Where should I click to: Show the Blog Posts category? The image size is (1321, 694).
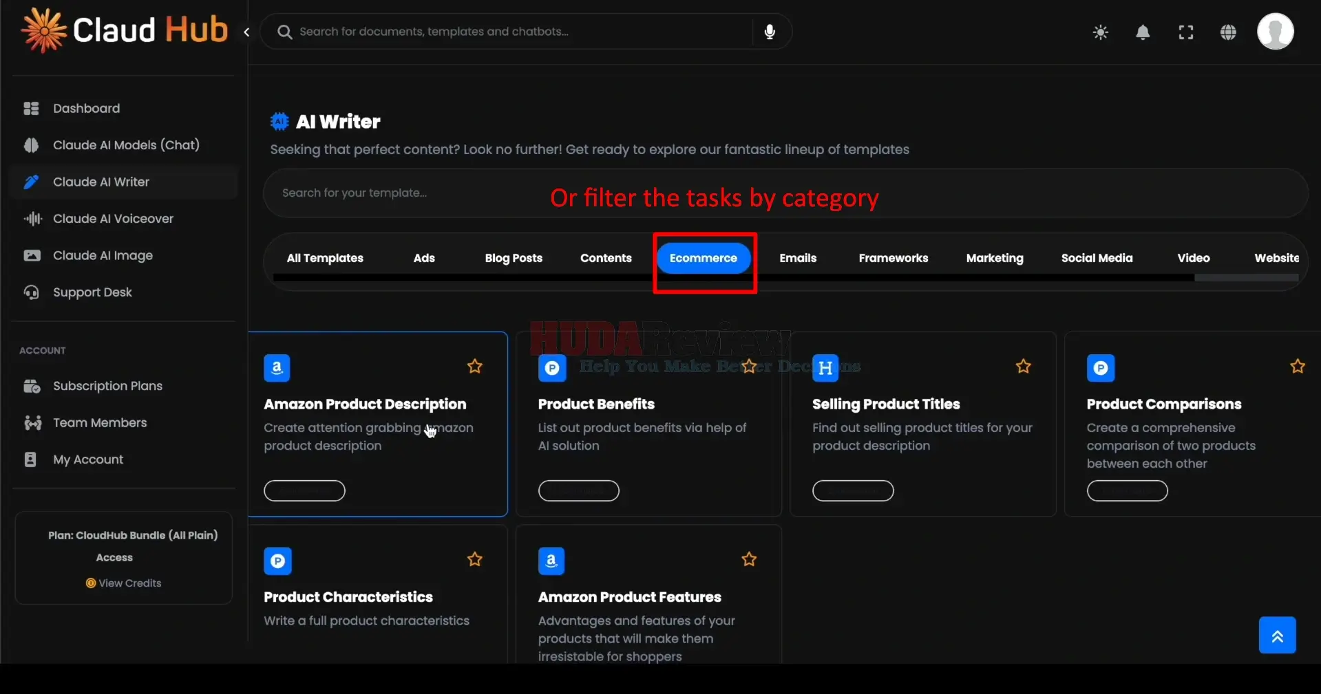514,258
